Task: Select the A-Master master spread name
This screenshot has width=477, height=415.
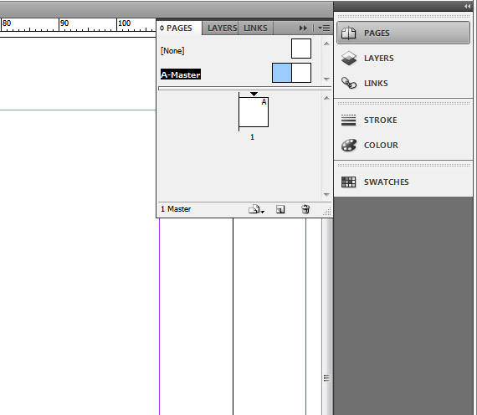Action: point(181,74)
